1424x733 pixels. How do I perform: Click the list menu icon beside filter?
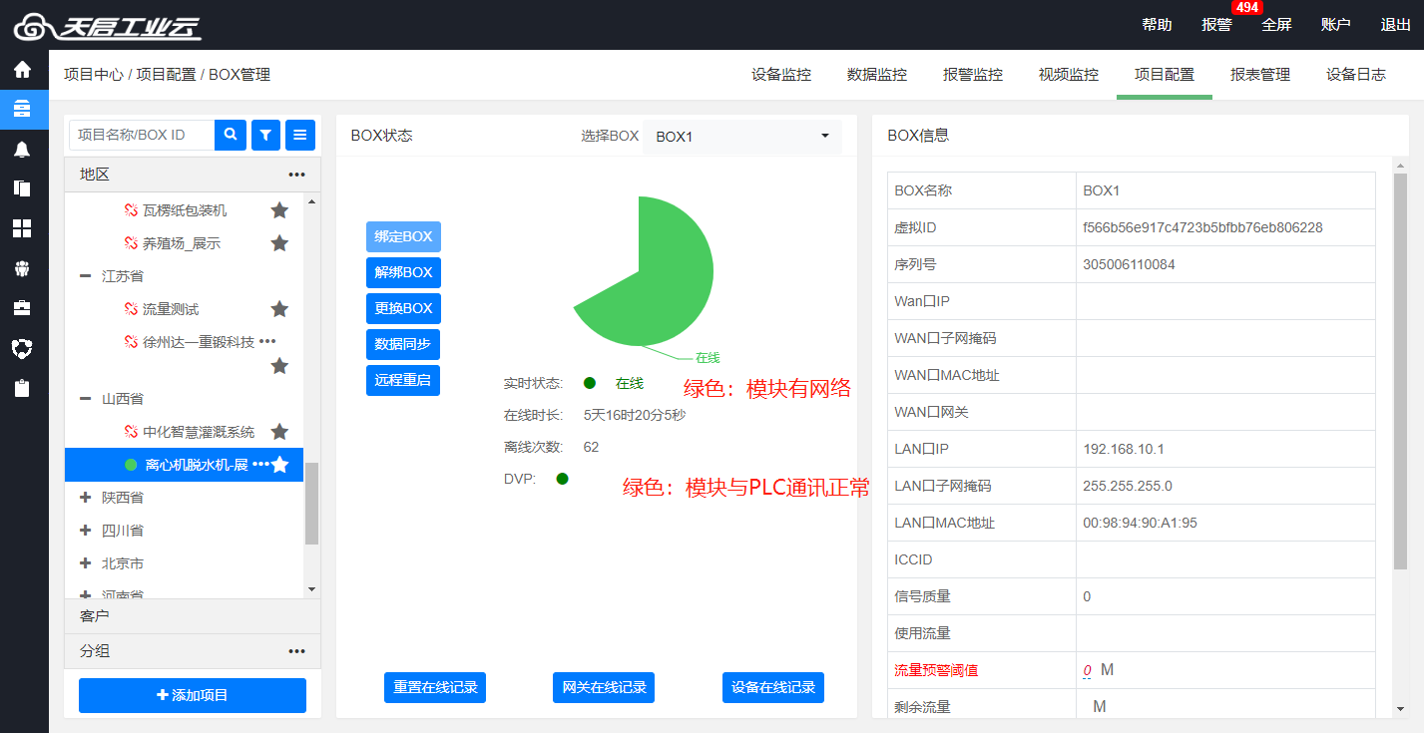tap(300, 135)
